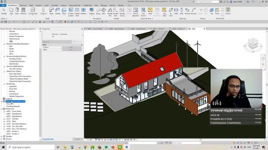Select the Vertical opening tool

[x=187, y=11]
